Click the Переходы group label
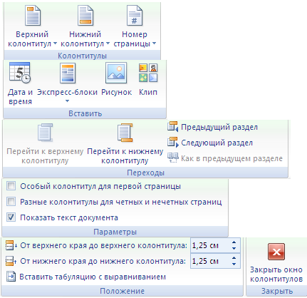Image resolution: width=307 pixels, height=298 pixels. tap(146, 173)
